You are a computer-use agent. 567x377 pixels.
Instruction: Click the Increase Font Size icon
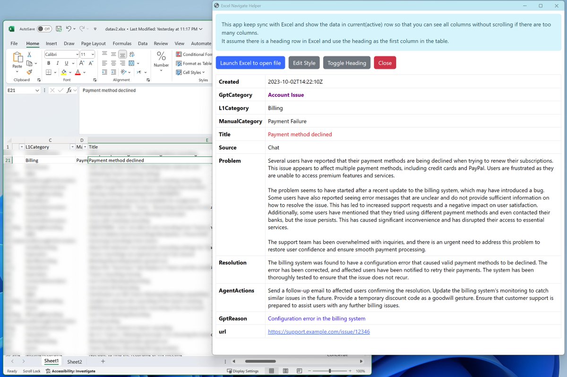[x=81, y=63]
